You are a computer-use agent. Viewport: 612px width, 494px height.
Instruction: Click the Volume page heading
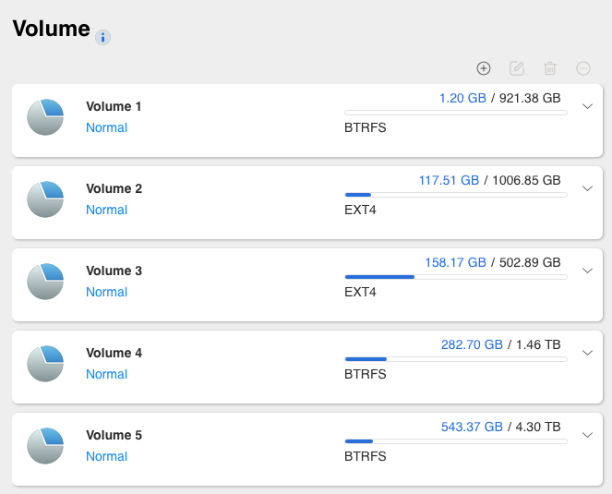51,29
